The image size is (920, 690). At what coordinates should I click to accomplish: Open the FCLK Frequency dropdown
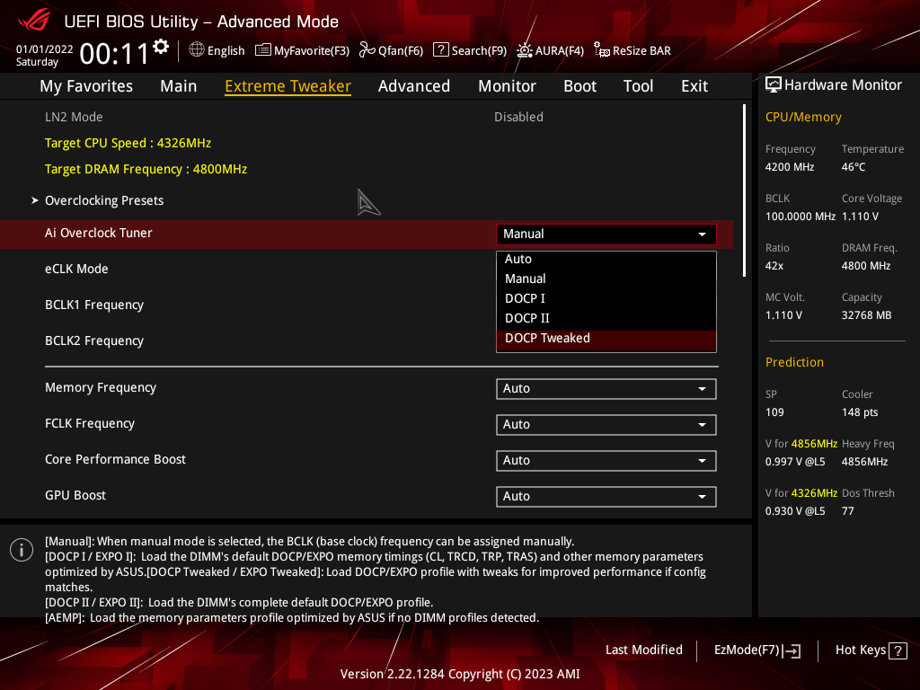pyautogui.click(x=606, y=425)
